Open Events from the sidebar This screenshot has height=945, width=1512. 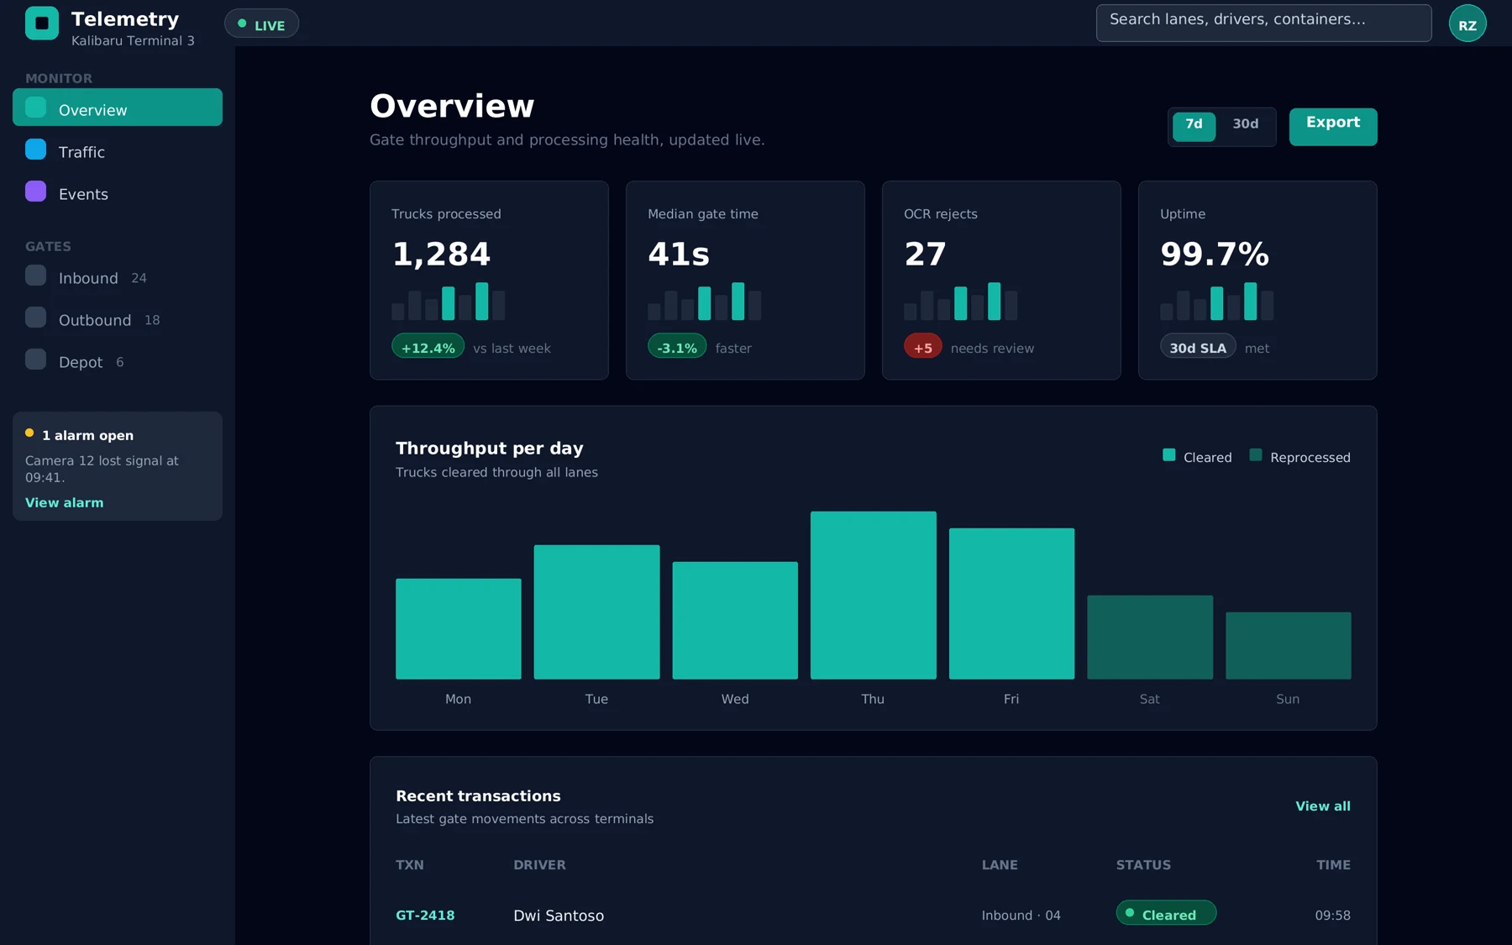(118, 192)
